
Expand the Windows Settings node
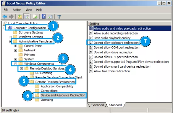click(10, 37)
